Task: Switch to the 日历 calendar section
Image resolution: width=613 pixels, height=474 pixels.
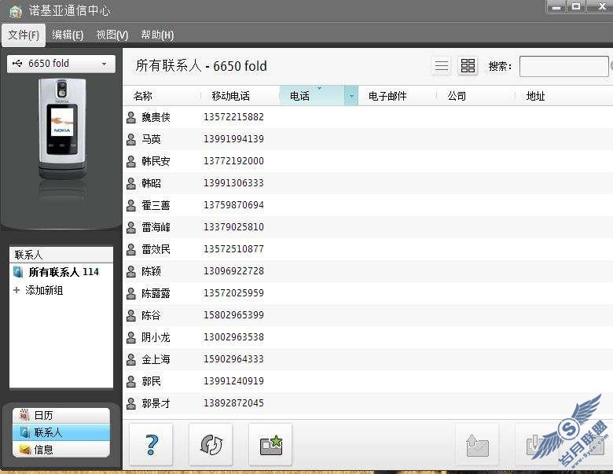Action: [61, 415]
